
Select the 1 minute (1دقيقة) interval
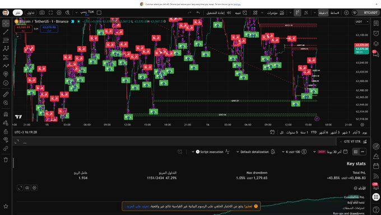point(323,12)
